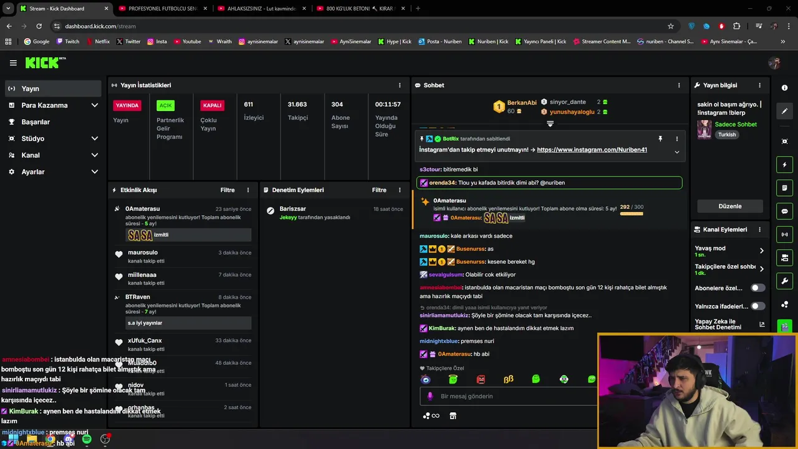Image resolution: width=798 pixels, height=449 pixels.
Task: Open Takipçilere özel sohbet settings arrow
Action: [761, 269]
